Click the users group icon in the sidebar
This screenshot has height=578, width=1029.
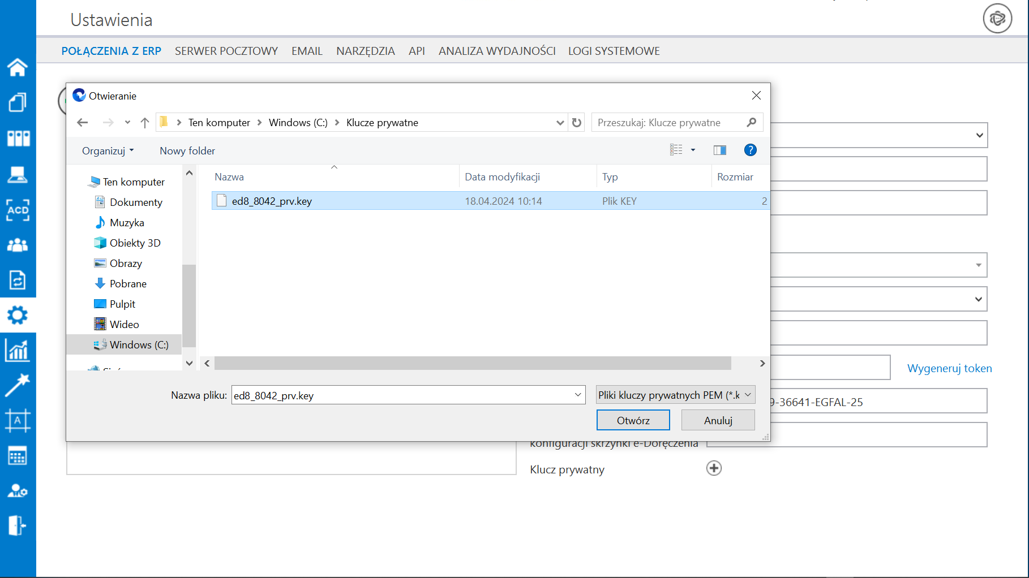click(x=18, y=245)
